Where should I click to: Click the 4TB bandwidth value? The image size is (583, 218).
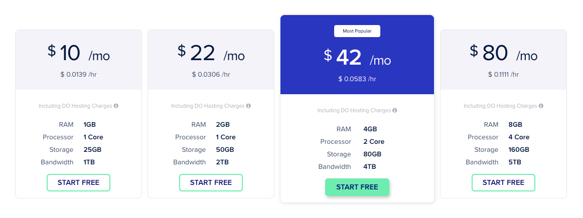370,166
